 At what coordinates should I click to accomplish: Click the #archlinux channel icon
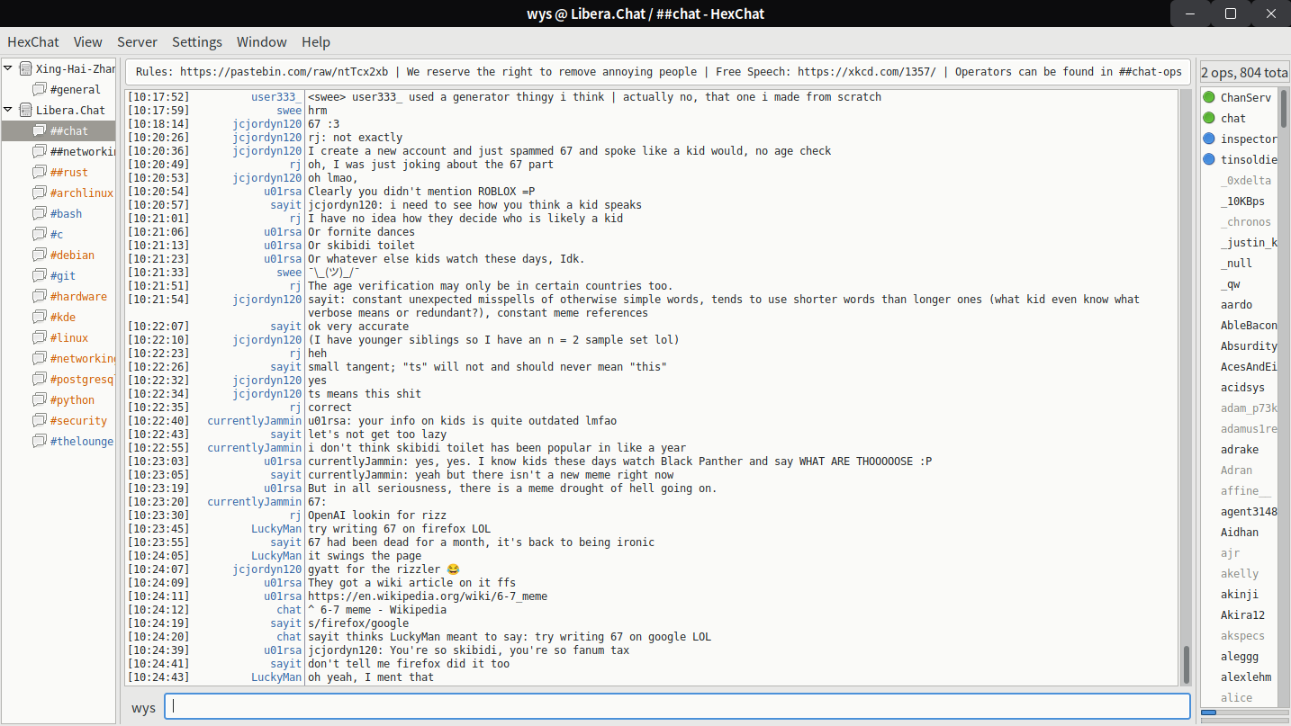[40, 193]
